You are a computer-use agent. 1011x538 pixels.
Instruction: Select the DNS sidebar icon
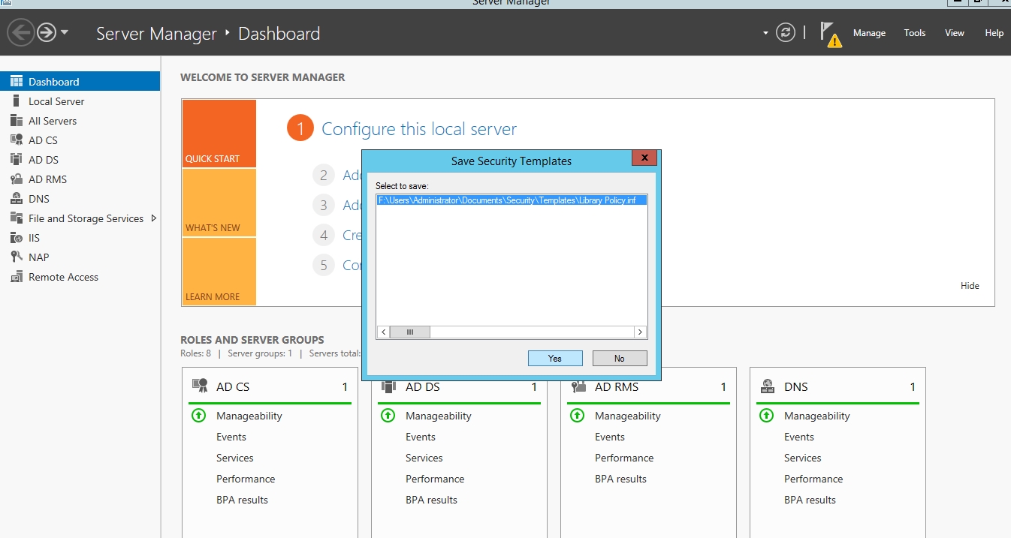tap(16, 199)
